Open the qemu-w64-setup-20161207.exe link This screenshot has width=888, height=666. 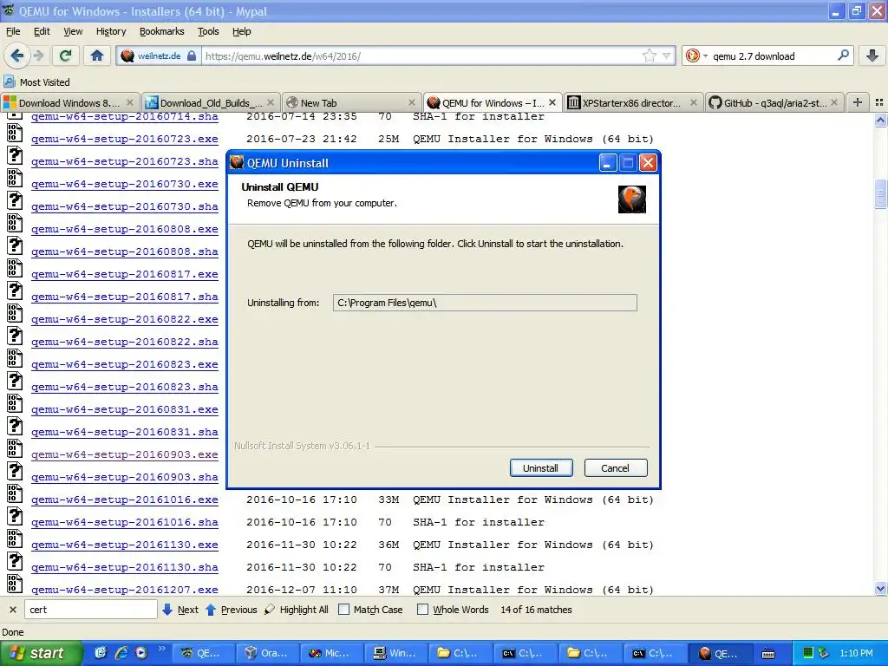tap(125, 590)
